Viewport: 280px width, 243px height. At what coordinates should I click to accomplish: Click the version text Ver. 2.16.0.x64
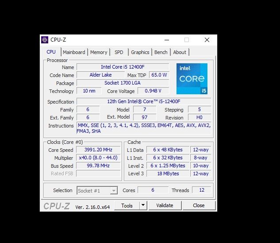coord(92,207)
